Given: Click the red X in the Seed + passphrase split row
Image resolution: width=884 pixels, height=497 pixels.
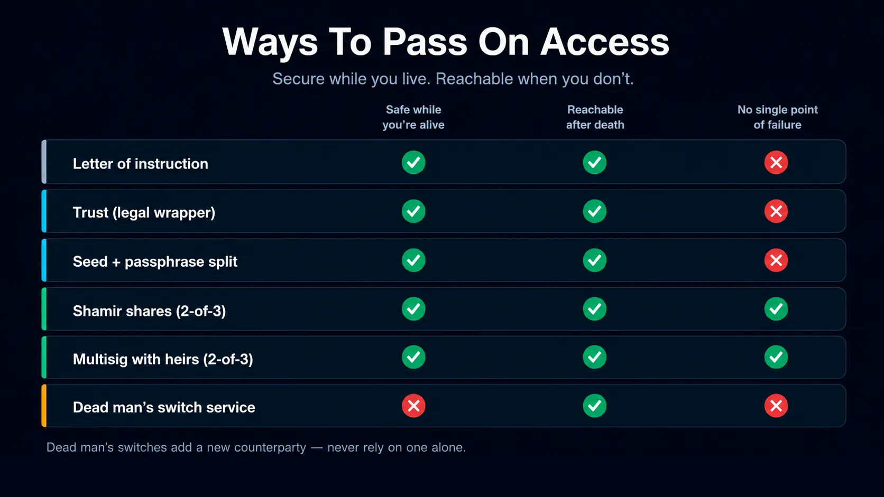Looking at the screenshot, I should coord(776,260).
